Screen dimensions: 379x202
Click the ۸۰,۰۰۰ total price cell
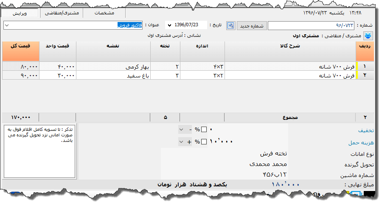tap(21, 66)
